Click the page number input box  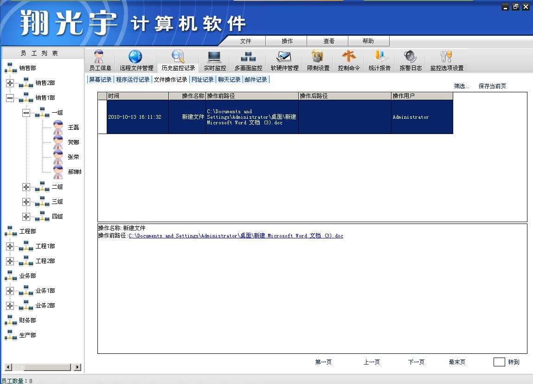coord(499,362)
